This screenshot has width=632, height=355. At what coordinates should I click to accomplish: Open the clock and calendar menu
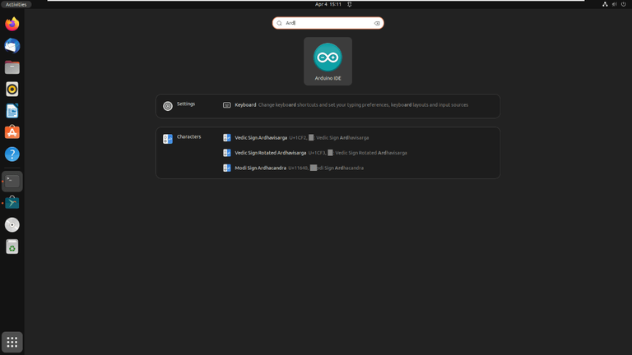tap(328, 4)
